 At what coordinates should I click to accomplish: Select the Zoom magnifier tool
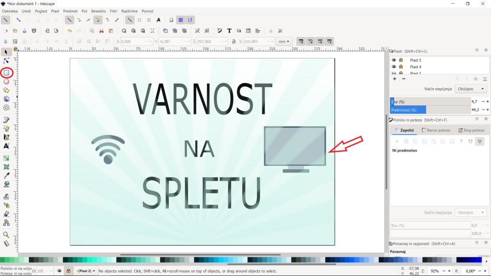click(x=6, y=235)
